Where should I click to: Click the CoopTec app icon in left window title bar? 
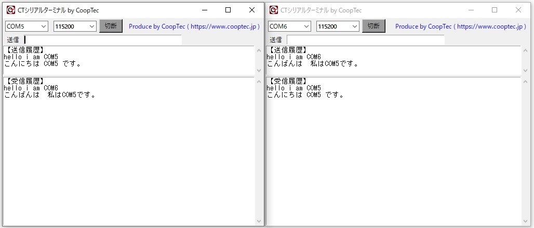point(10,10)
